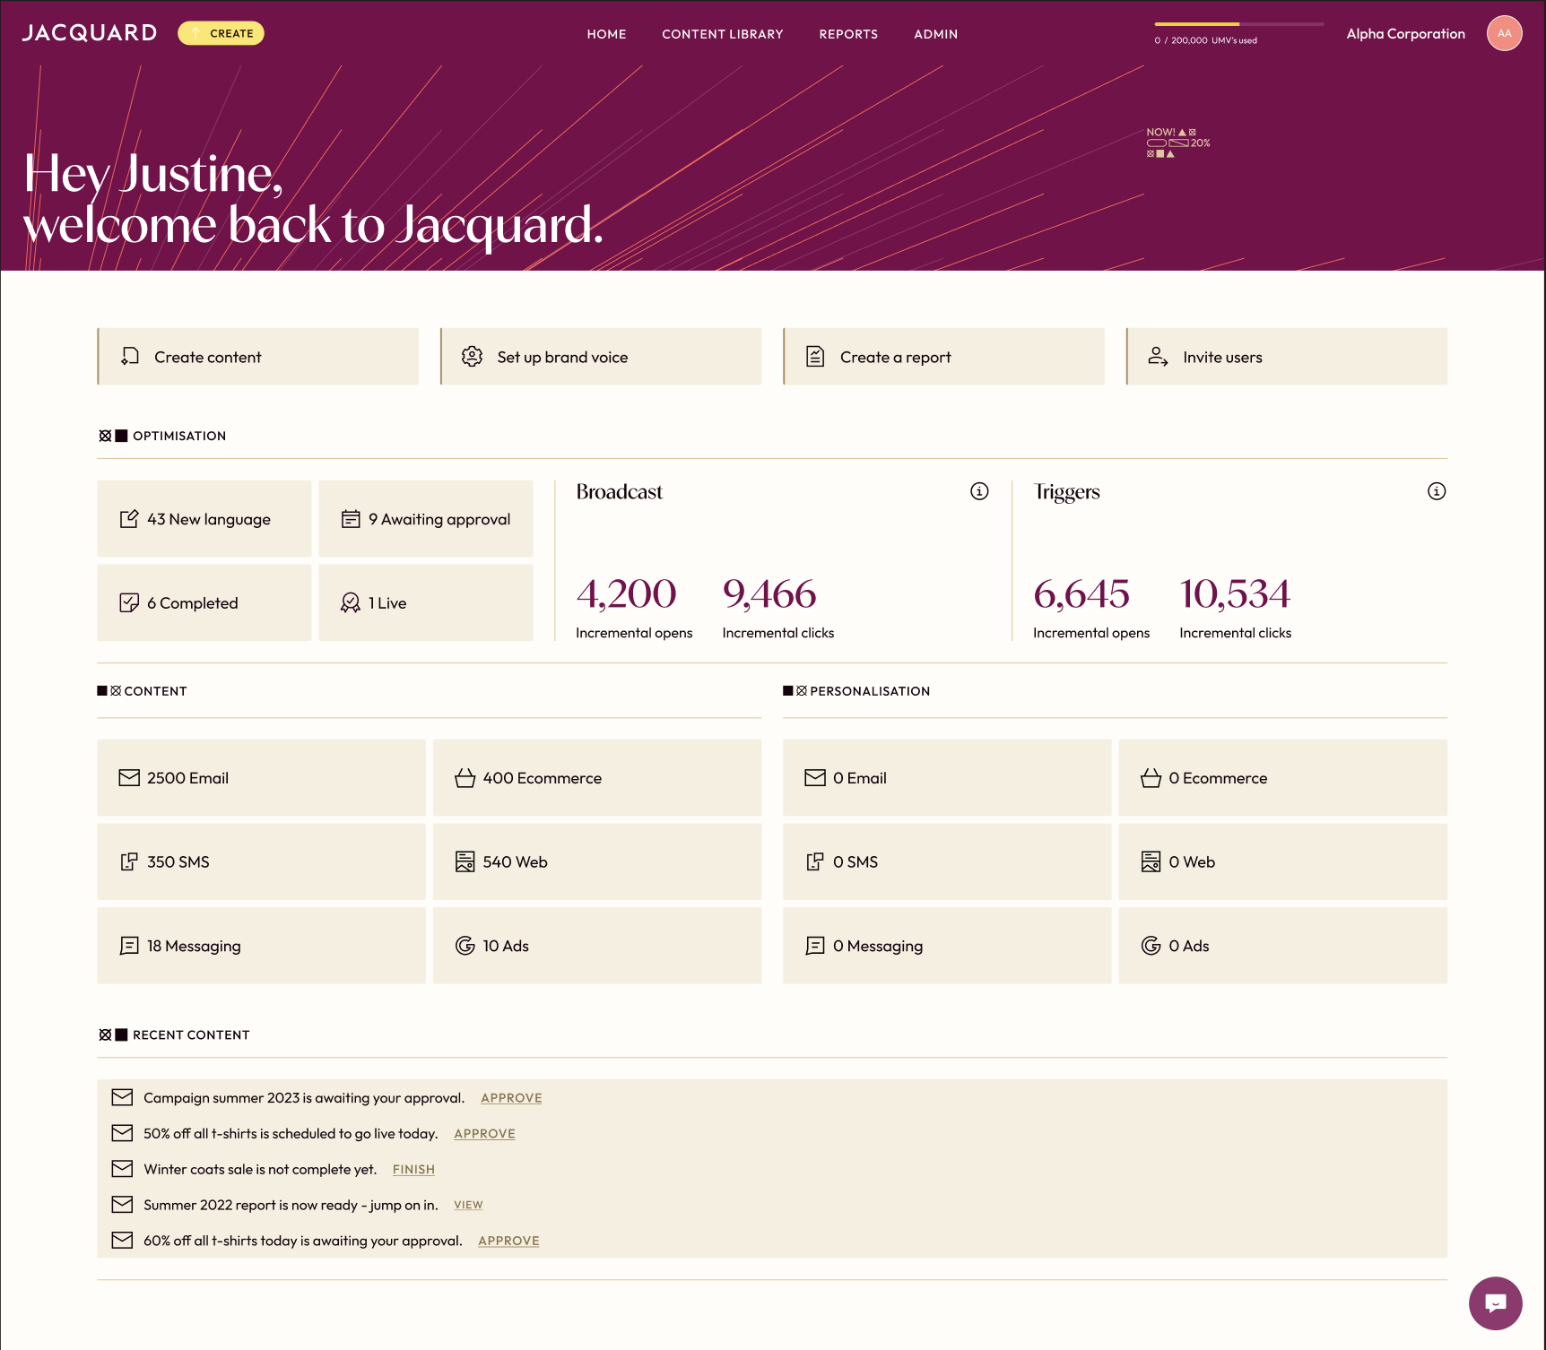
Task: Click the ads icon beside 0 Ads
Action: pyautogui.click(x=1151, y=946)
